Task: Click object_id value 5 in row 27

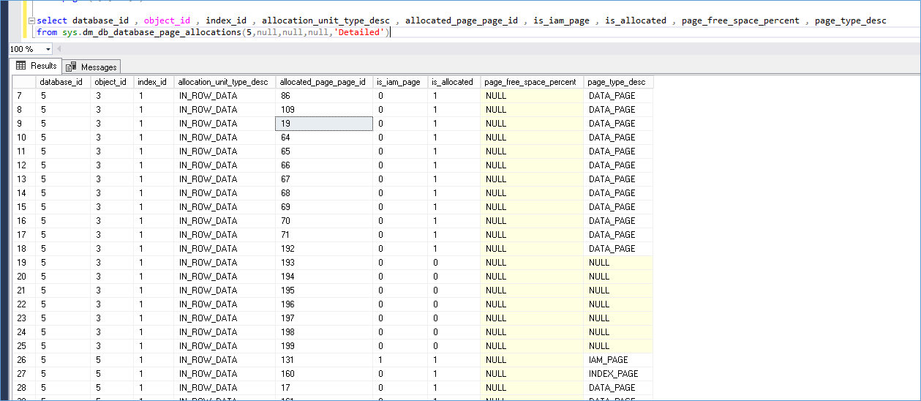Action: (x=112, y=374)
